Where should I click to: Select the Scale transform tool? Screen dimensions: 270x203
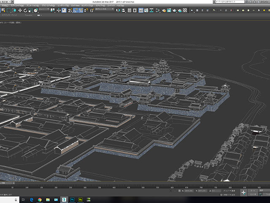pos(30,10)
